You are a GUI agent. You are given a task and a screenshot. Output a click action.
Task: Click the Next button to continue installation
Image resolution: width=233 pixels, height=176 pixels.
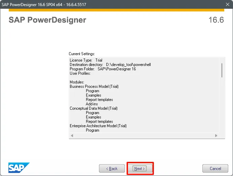pos(140,168)
